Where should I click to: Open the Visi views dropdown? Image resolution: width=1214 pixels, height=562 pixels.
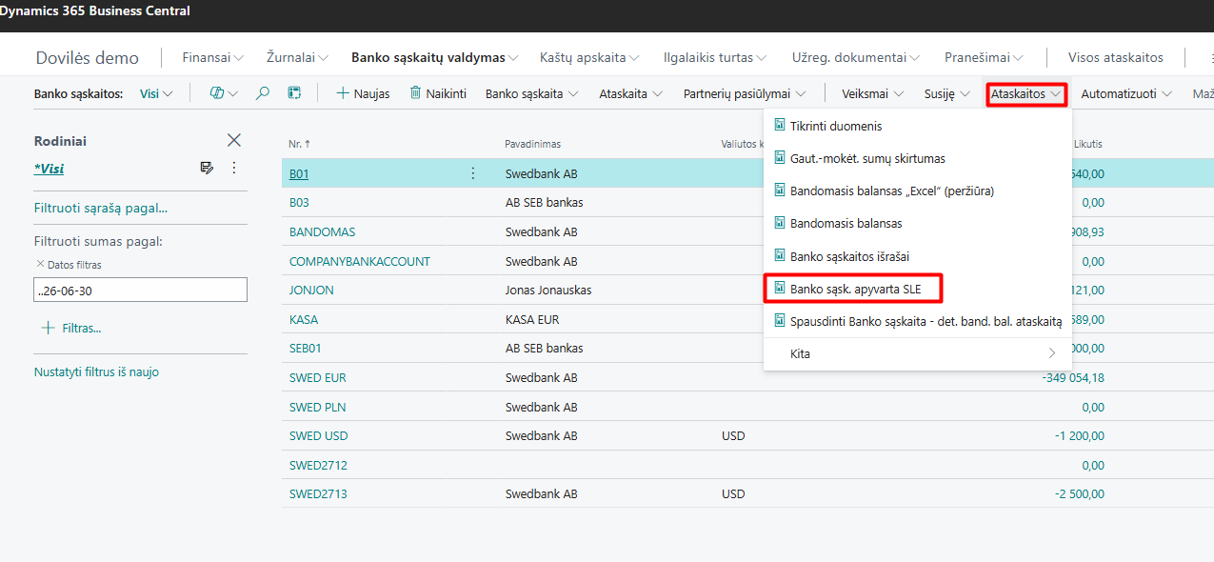click(x=156, y=93)
